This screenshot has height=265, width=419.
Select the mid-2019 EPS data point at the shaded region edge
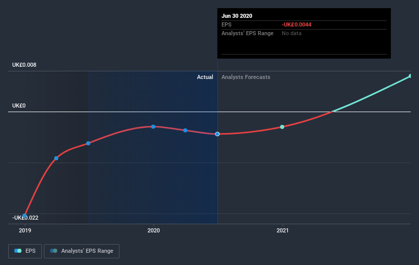coord(88,143)
